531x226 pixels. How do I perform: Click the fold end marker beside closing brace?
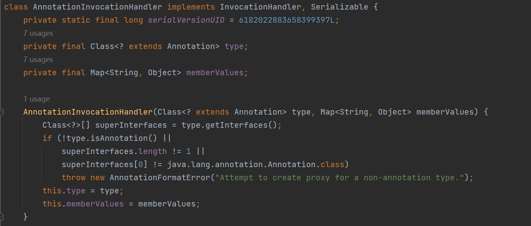point(2,217)
